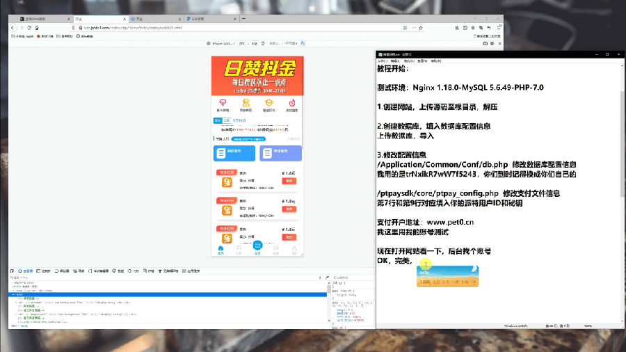Tap the red heart-pulse icon on the phone page
Screen dimensions: 626x352
223,103
